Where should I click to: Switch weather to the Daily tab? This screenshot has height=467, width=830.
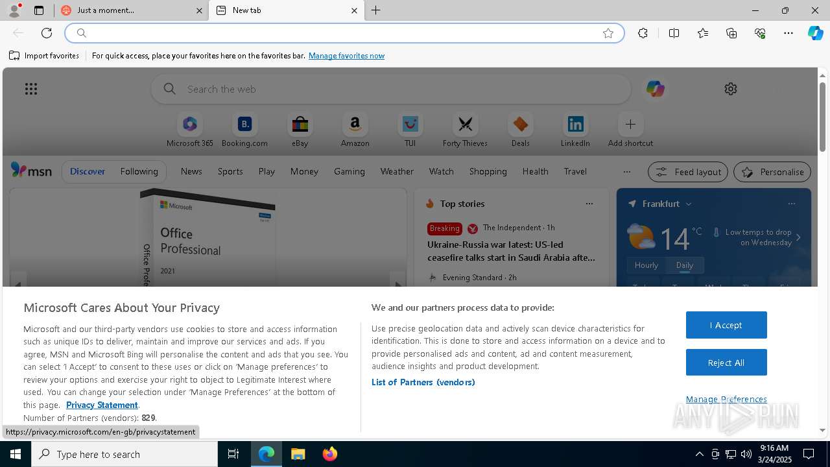(685, 265)
